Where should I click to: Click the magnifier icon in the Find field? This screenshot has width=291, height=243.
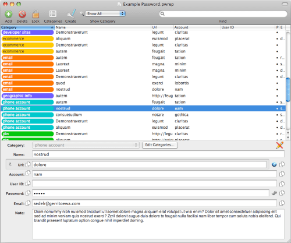point(162,13)
